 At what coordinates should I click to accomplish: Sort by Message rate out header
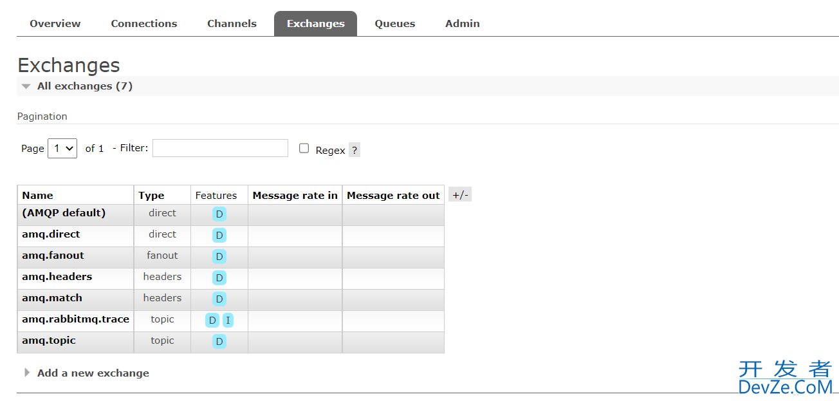pos(393,195)
